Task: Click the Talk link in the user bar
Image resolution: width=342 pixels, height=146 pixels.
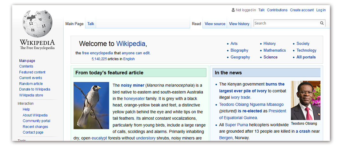Action: pyautogui.click(x=261, y=10)
